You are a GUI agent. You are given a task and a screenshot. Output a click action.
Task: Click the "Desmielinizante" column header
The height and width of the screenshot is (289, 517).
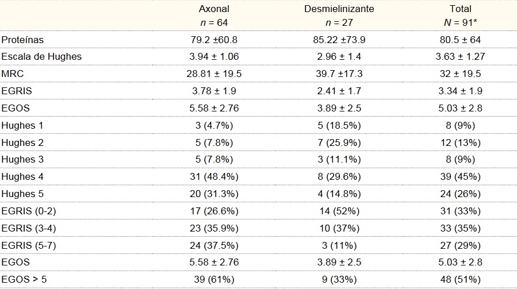[339, 9]
